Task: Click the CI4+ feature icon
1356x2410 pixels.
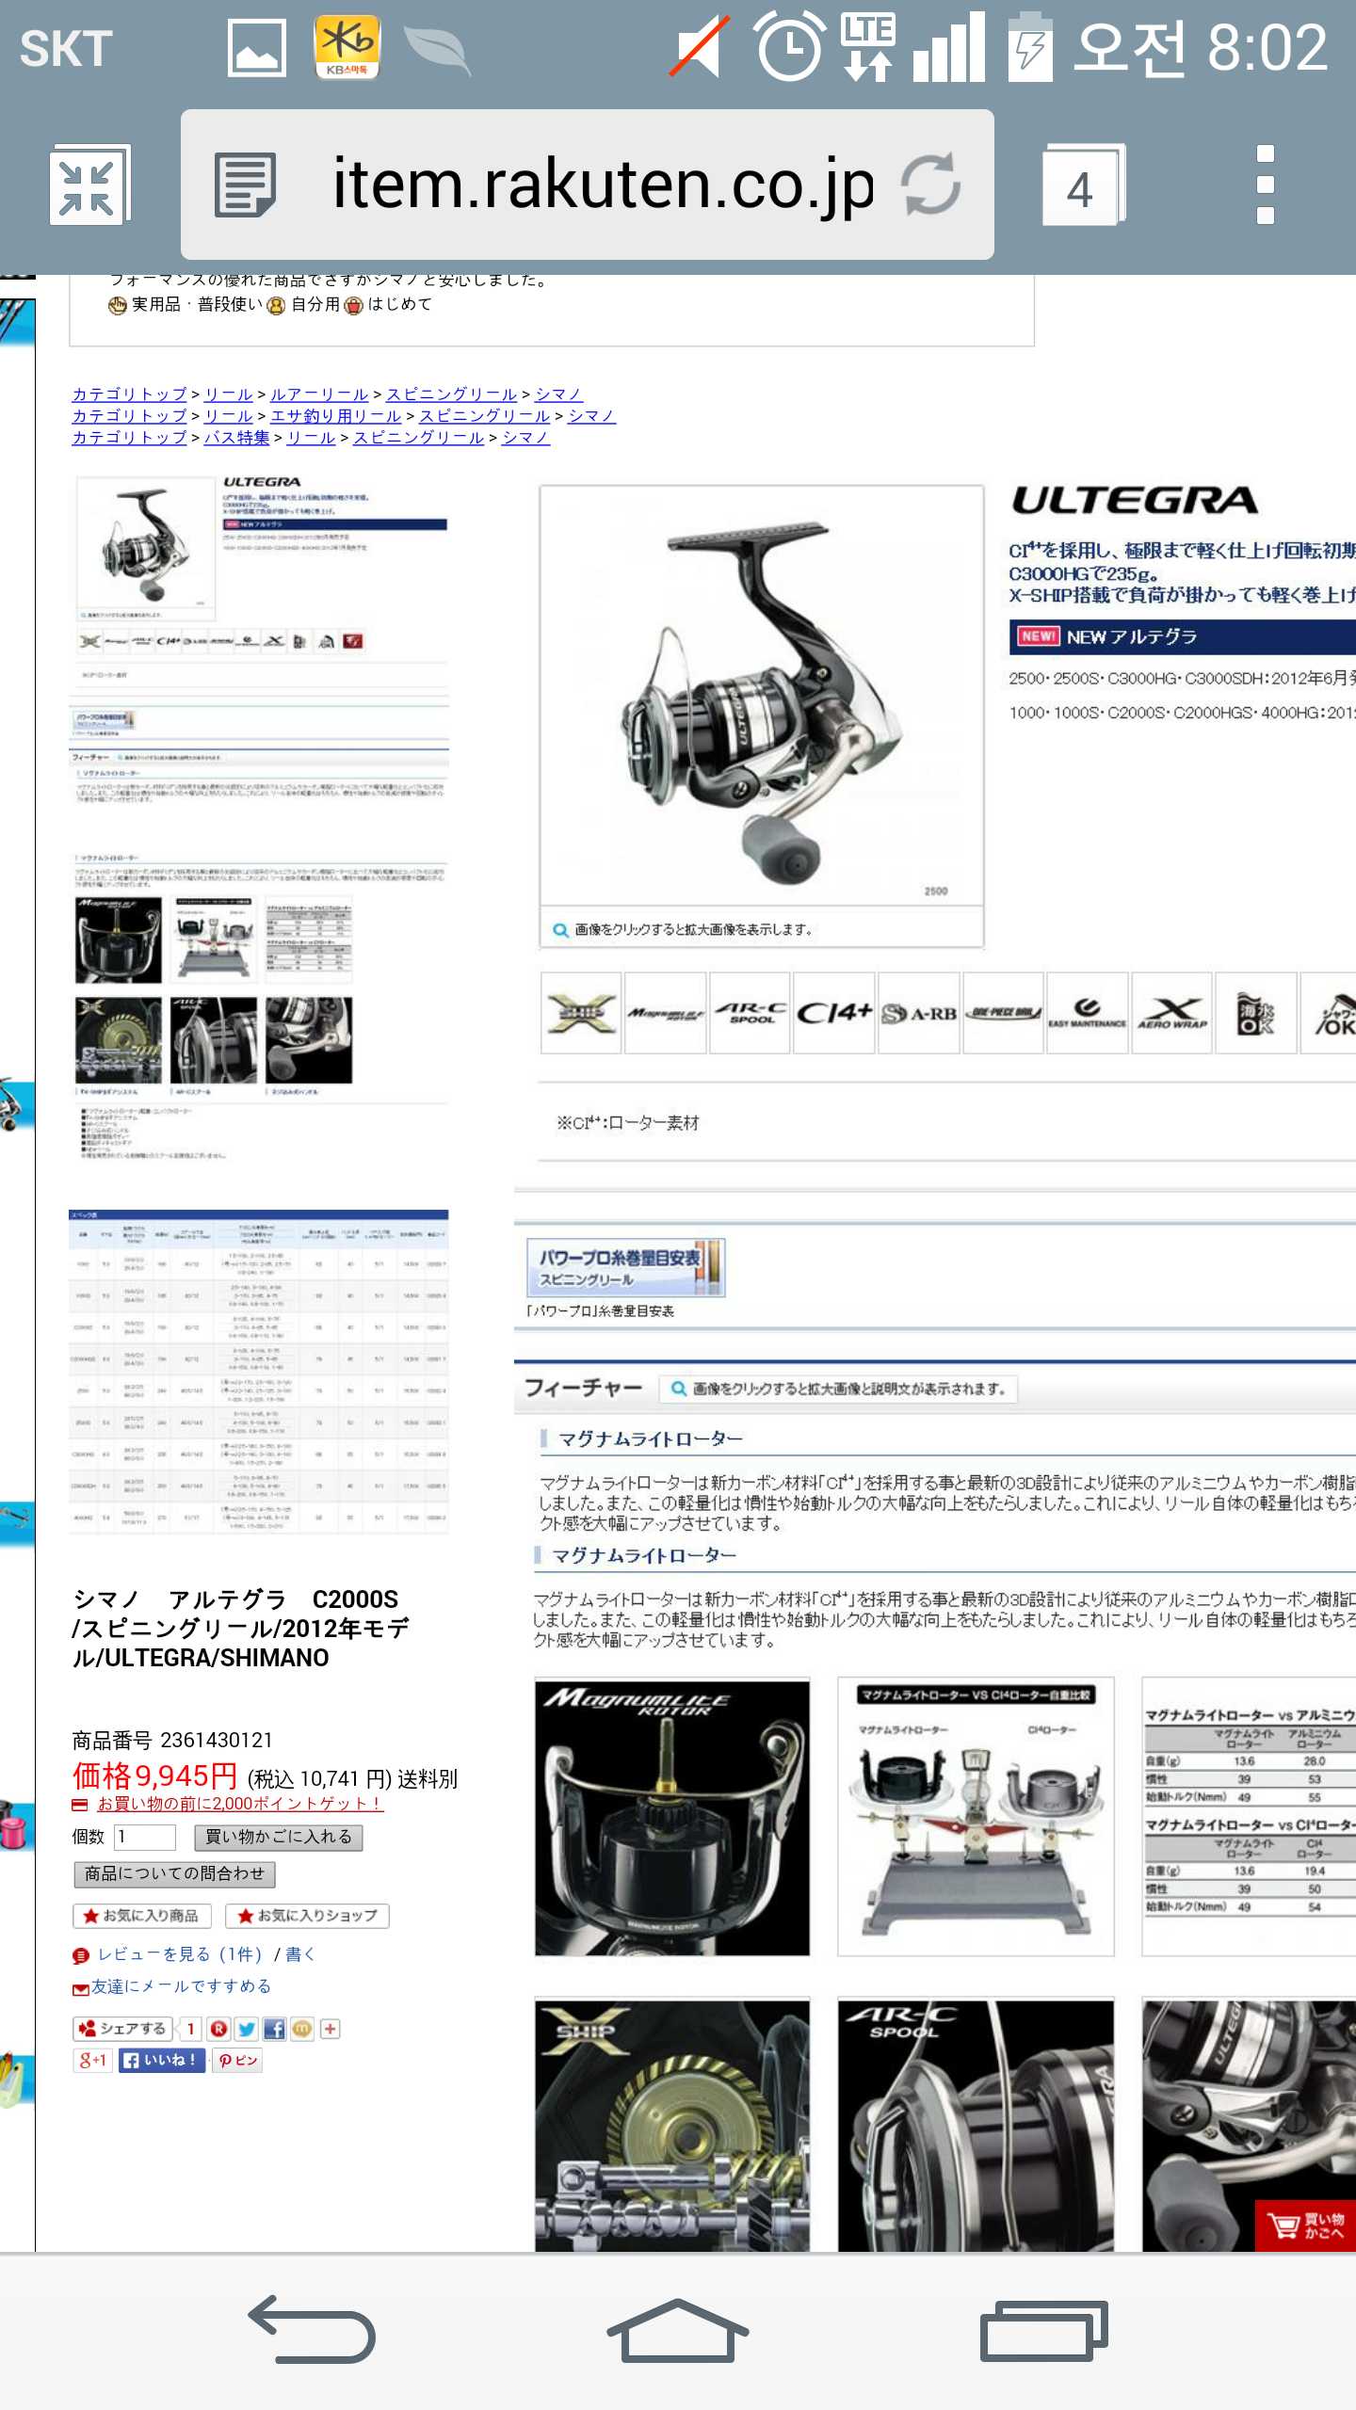Action: pos(834,1012)
